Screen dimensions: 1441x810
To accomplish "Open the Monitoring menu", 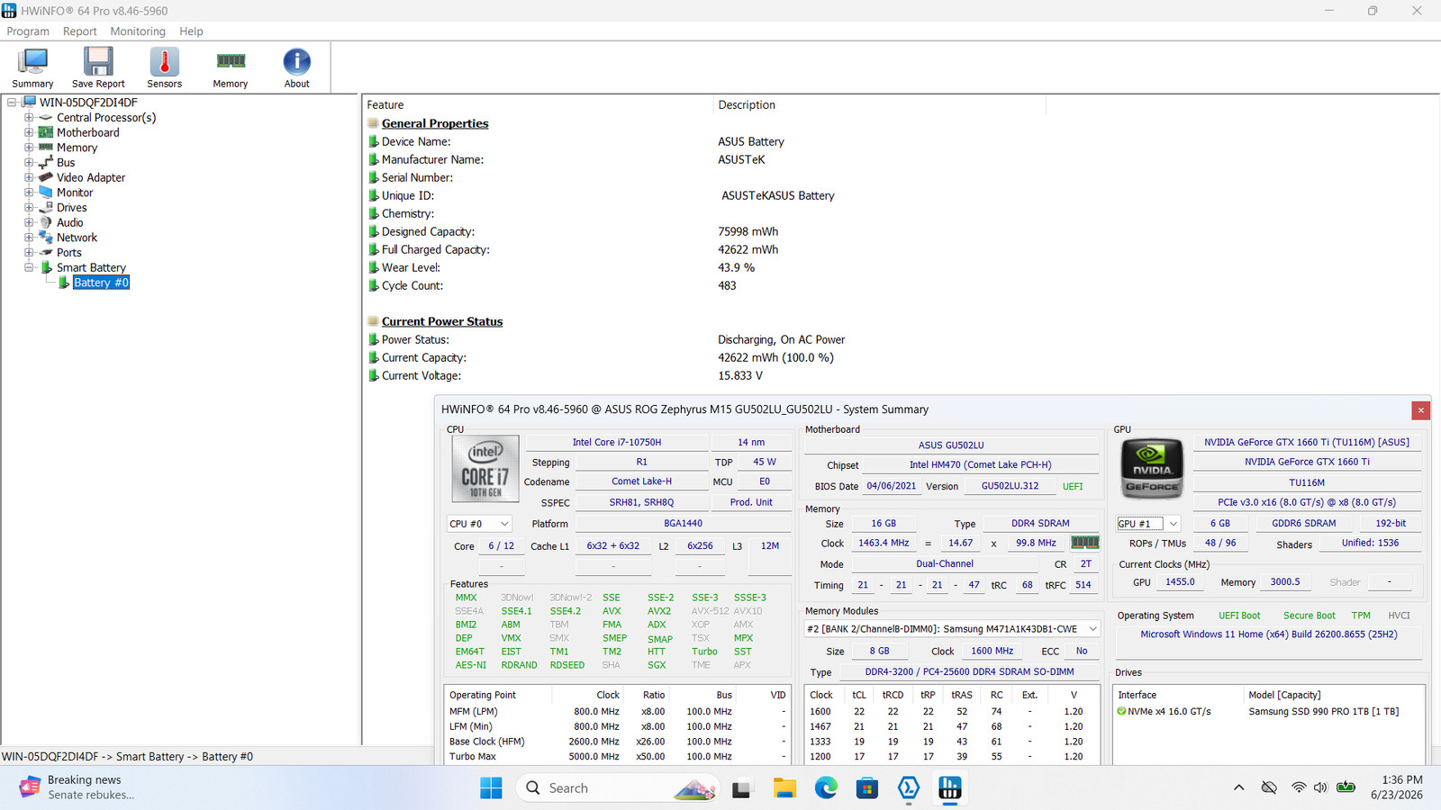I will [x=138, y=31].
